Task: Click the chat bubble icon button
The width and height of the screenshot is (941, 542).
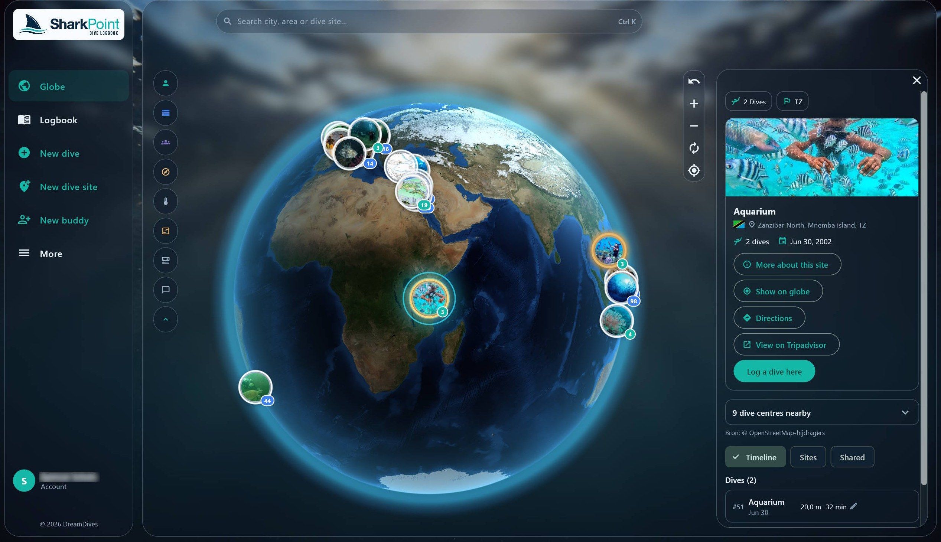Action: [x=165, y=290]
